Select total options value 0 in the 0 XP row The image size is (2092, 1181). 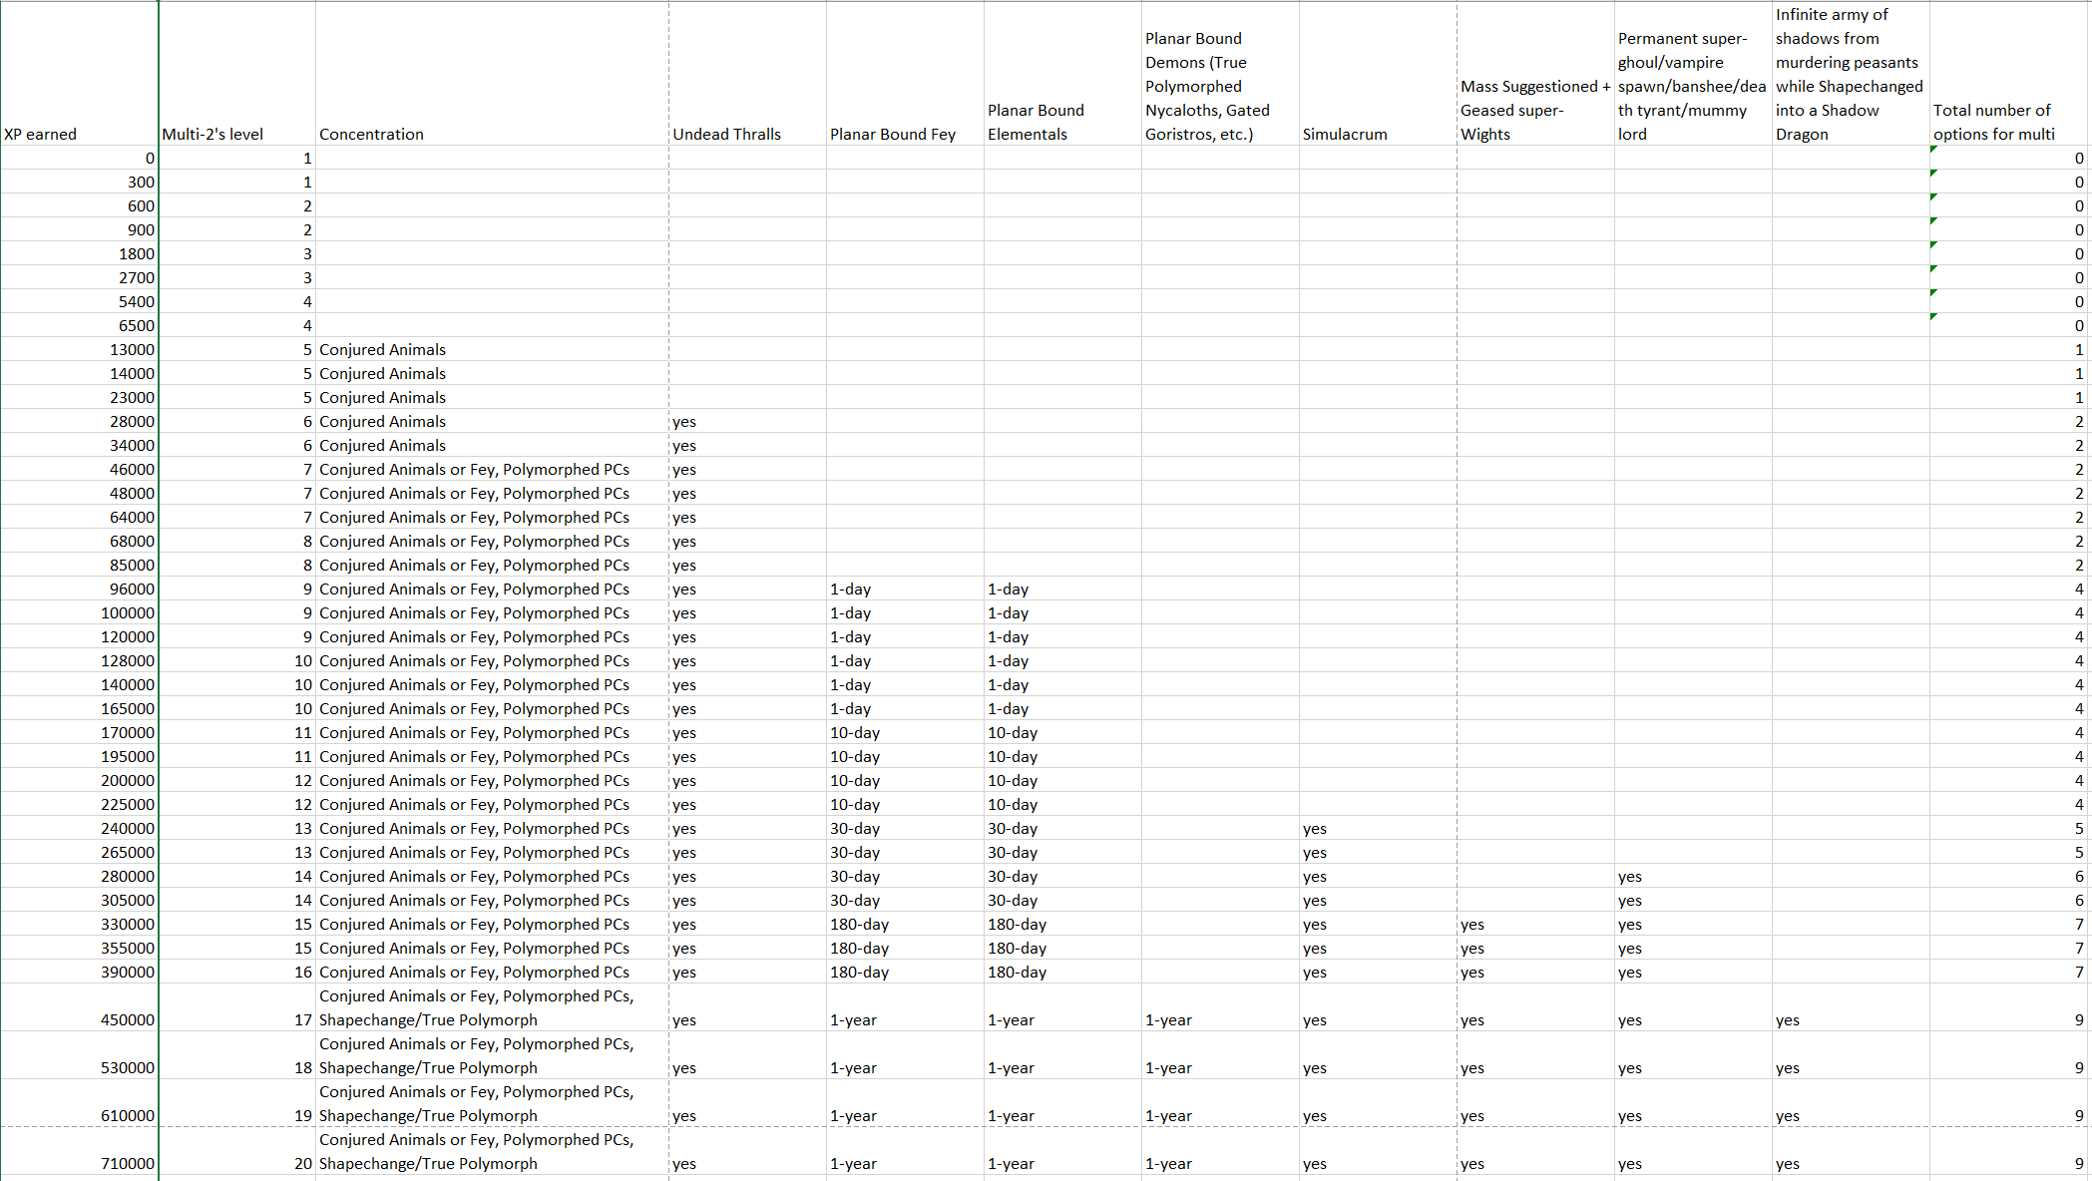2010,158
